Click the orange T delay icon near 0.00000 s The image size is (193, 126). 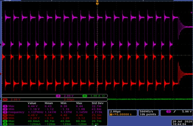[x=111, y=114]
